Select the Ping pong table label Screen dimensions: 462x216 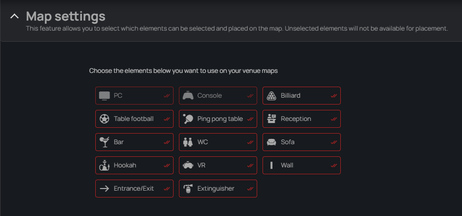click(x=220, y=119)
